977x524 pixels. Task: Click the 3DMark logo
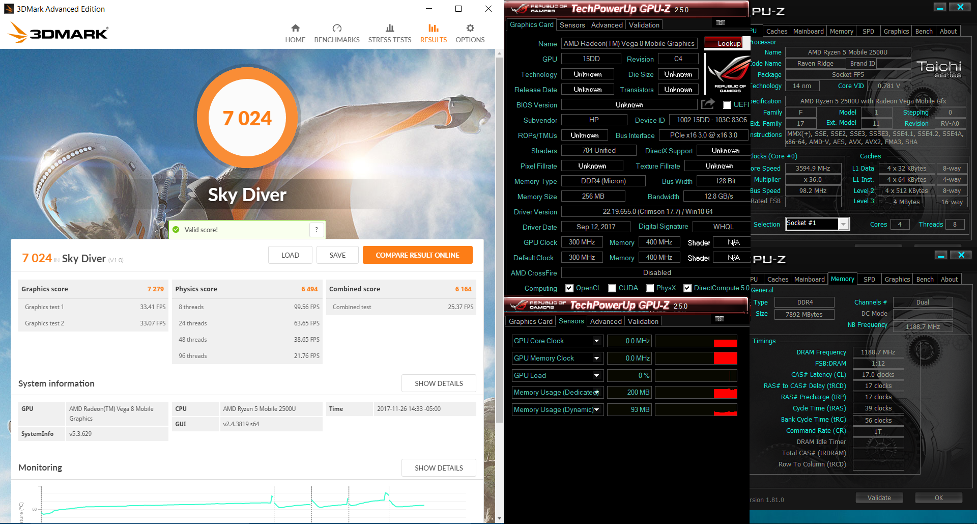(58, 33)
